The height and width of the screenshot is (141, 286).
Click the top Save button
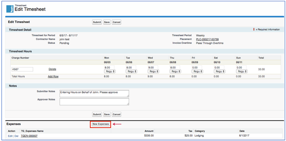tap(107, 22)
